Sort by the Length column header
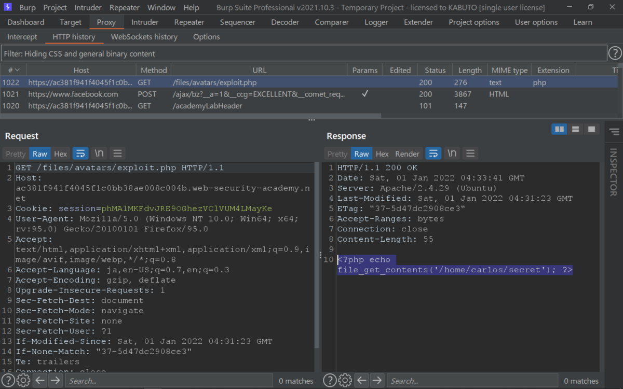Screen dimensions: 623x389 pos(470,70)
